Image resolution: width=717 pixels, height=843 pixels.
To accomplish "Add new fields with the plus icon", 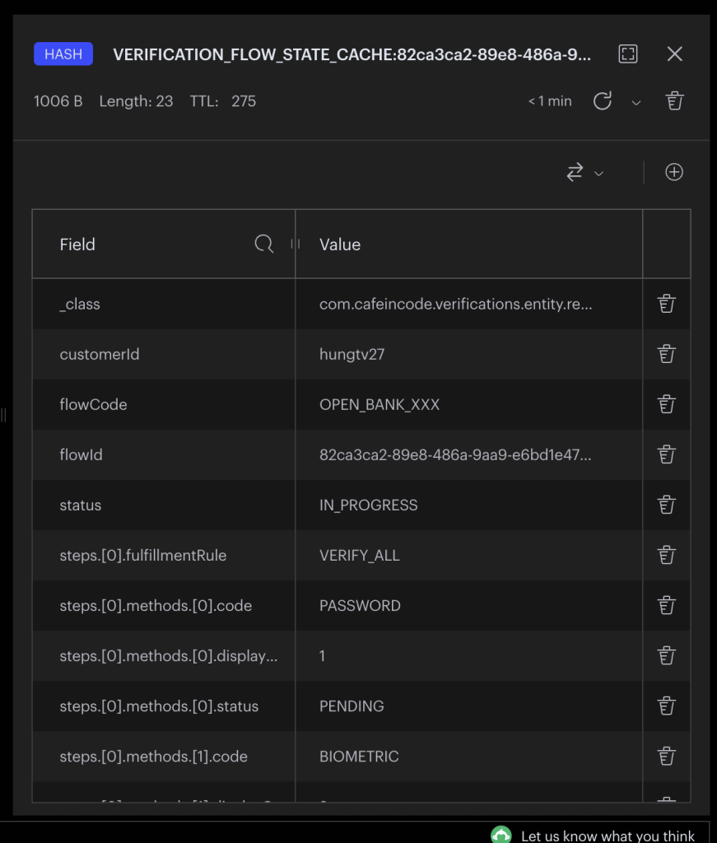I will pos(674,172).
